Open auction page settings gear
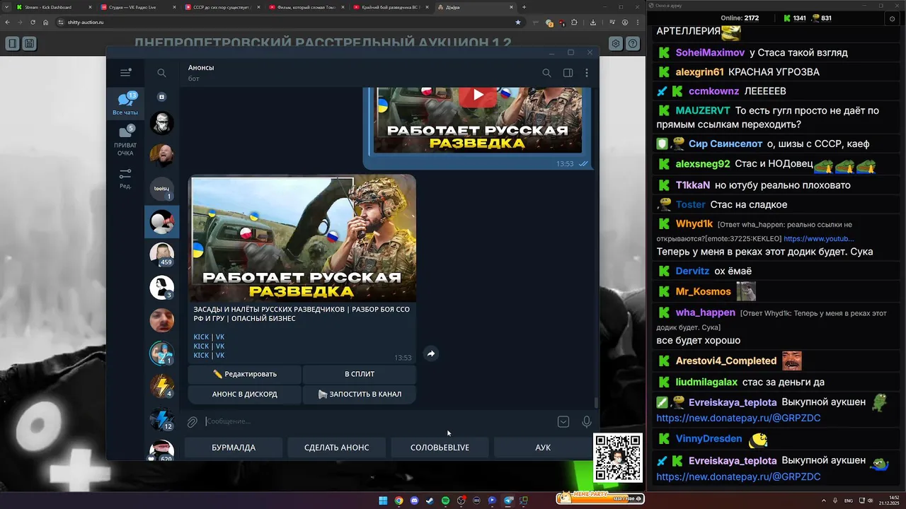Image resolution: width=906 pixels, height=509 pixels. coord(616,43)
